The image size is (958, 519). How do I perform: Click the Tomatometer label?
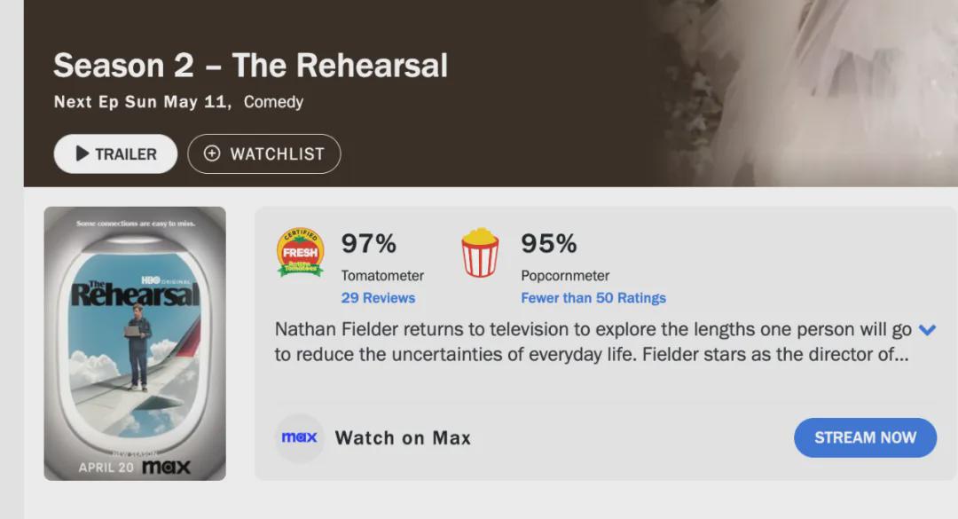pos(382,276)
